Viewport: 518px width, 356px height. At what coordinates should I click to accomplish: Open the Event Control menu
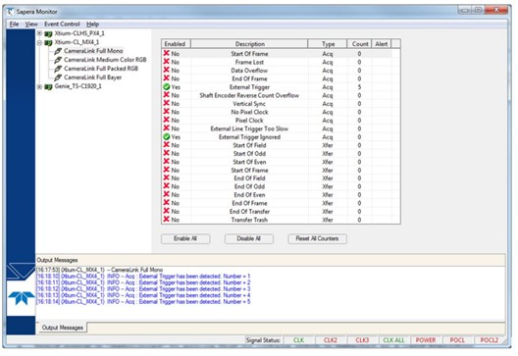(x=62, y=25)
